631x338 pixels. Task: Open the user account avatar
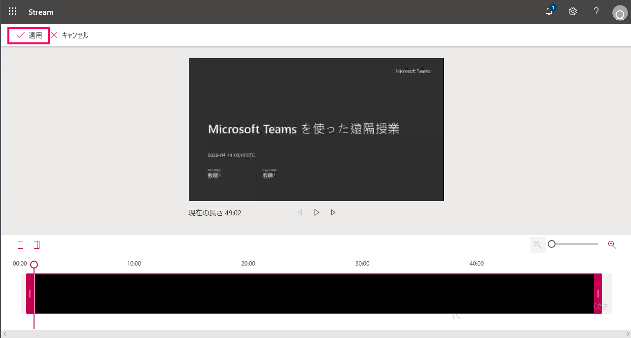coord(620,13)
